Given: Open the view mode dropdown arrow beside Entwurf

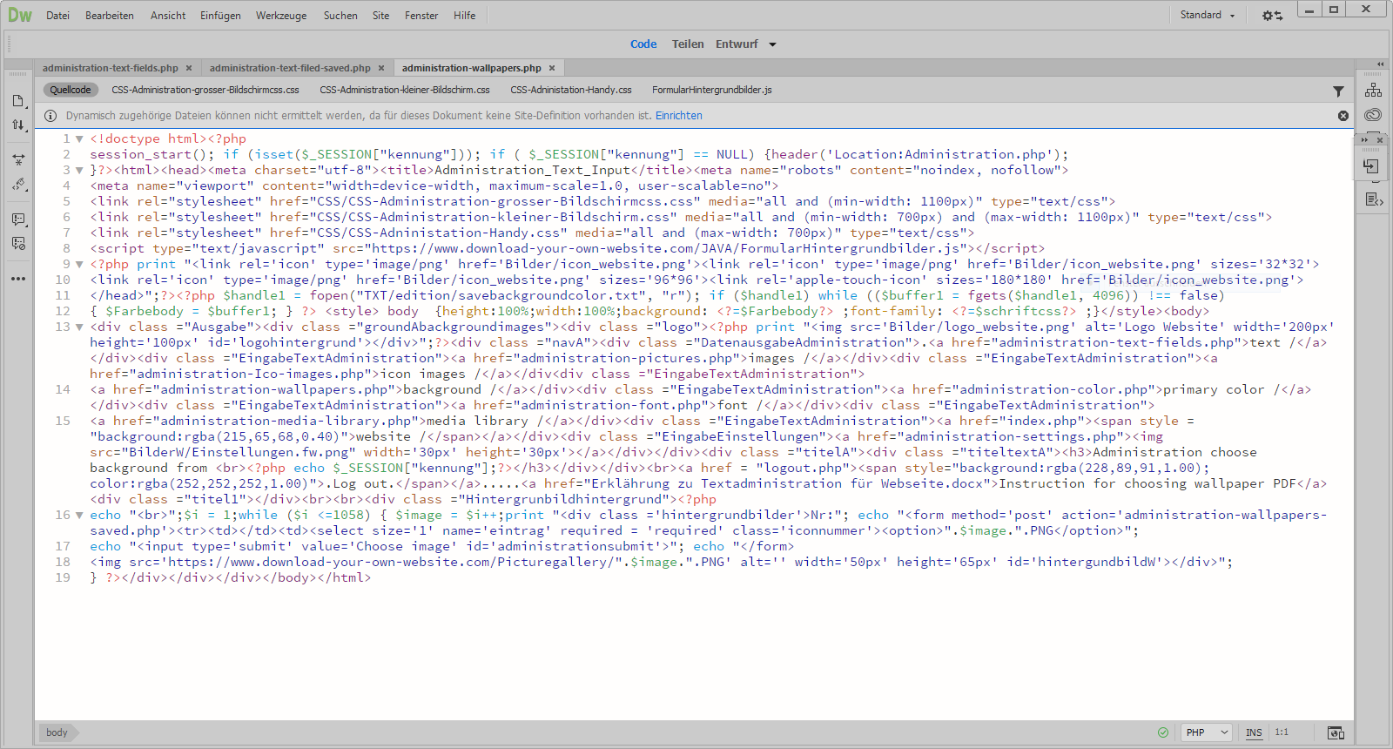Looking at the screenshot, I should point(772,44).
